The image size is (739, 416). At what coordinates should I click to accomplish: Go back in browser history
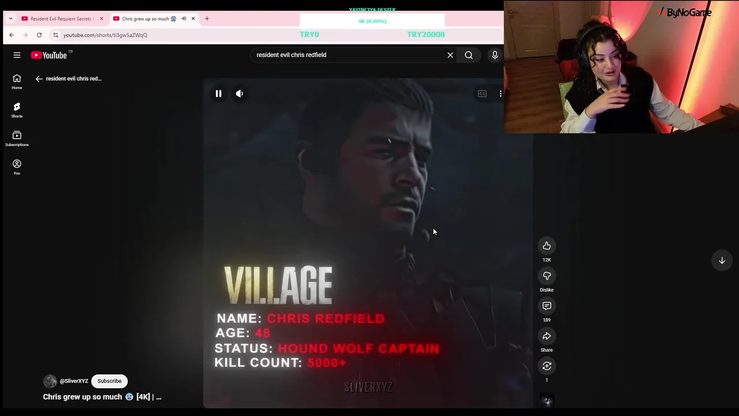12,35
